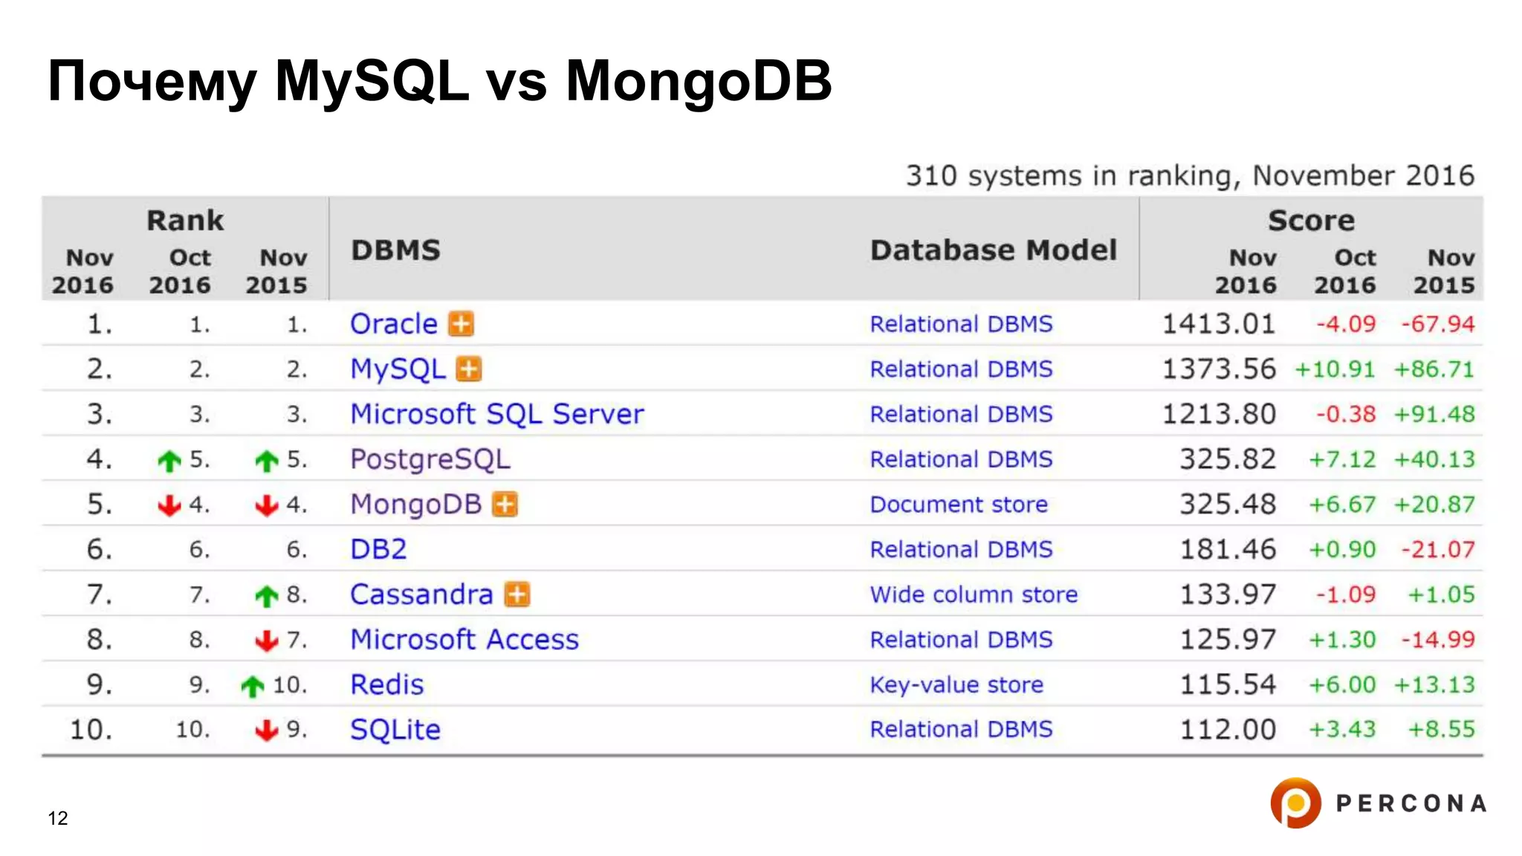This screenshot has width=1522, height=856.
Task: Click red down arrow in Microsoft Access row
Action: coord(266,640)
